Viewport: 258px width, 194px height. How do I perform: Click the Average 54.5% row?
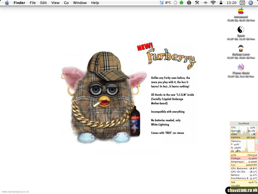point(243,131)
